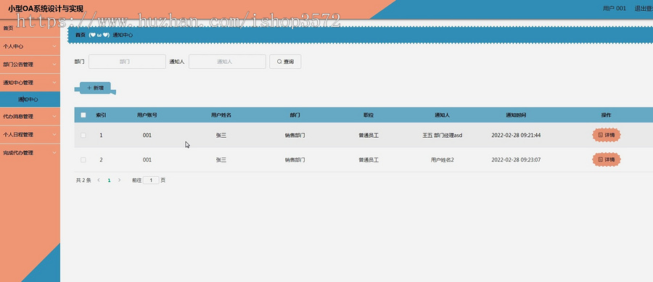The width and height of the screenshot is (653, 282).
Task: Click the 新增 add button
Action: pos(95,88)
